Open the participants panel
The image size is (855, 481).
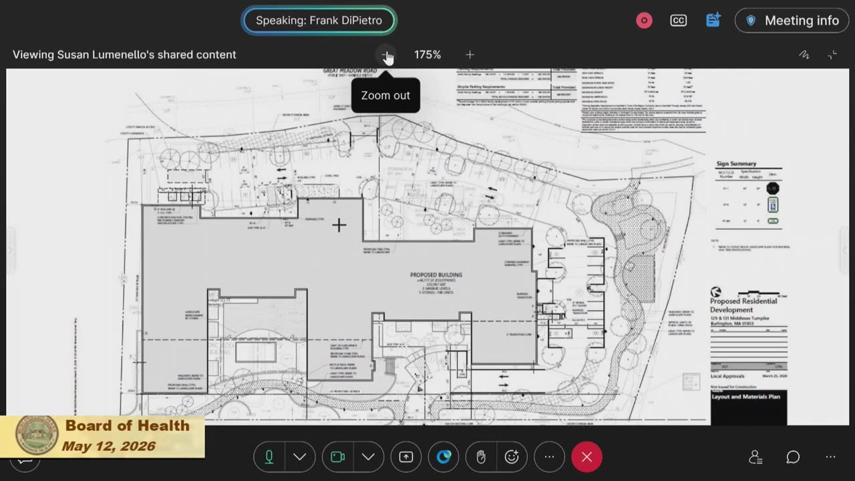[x=755, y=457]
